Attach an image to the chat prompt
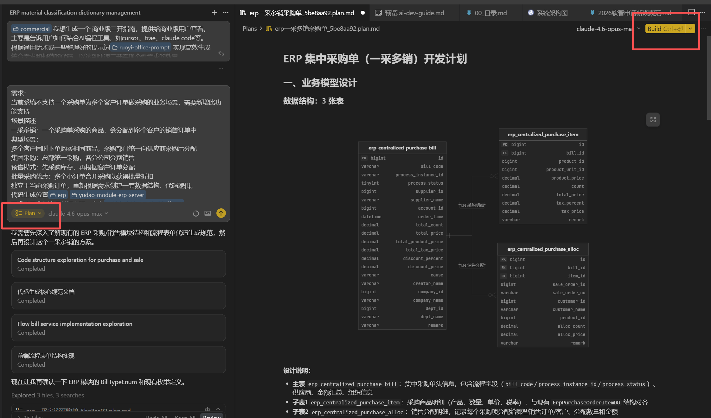711x418 pixels. [x=208, y=213]
